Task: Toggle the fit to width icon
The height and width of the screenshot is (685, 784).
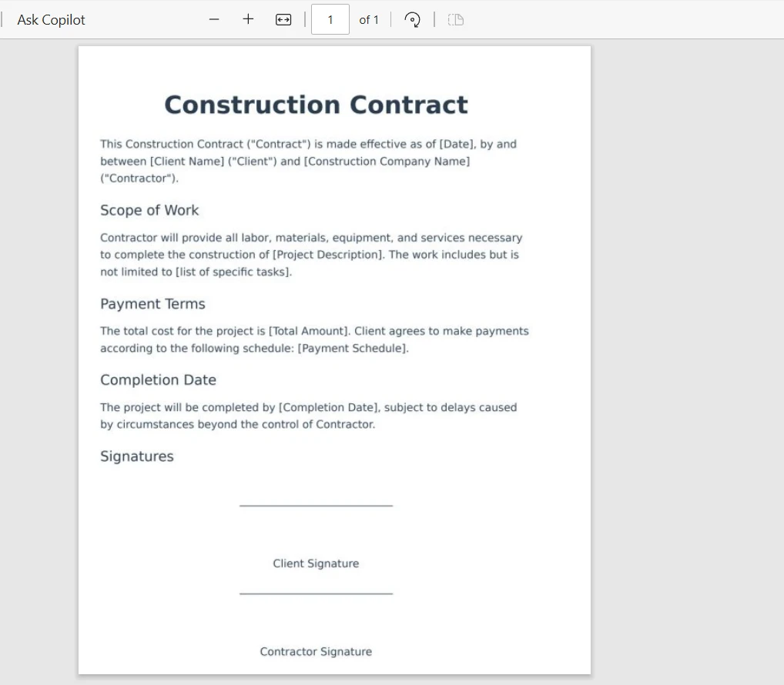Action: click(x=283, y=20)
